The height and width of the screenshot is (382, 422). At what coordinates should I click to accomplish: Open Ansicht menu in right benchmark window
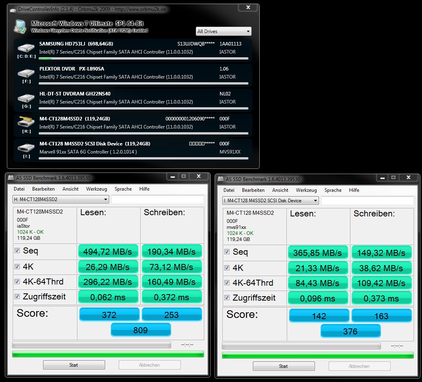[x=280, y=190]
